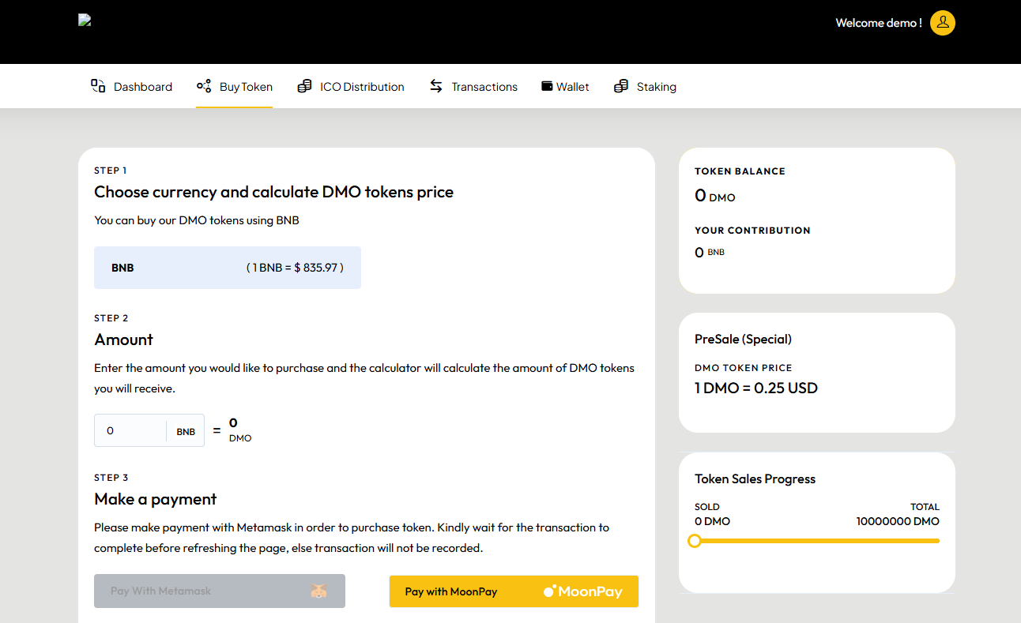Viewport: 1021px width, 623px height.
Task: Click the Staking coins icon
Action: tap(621, 86)
